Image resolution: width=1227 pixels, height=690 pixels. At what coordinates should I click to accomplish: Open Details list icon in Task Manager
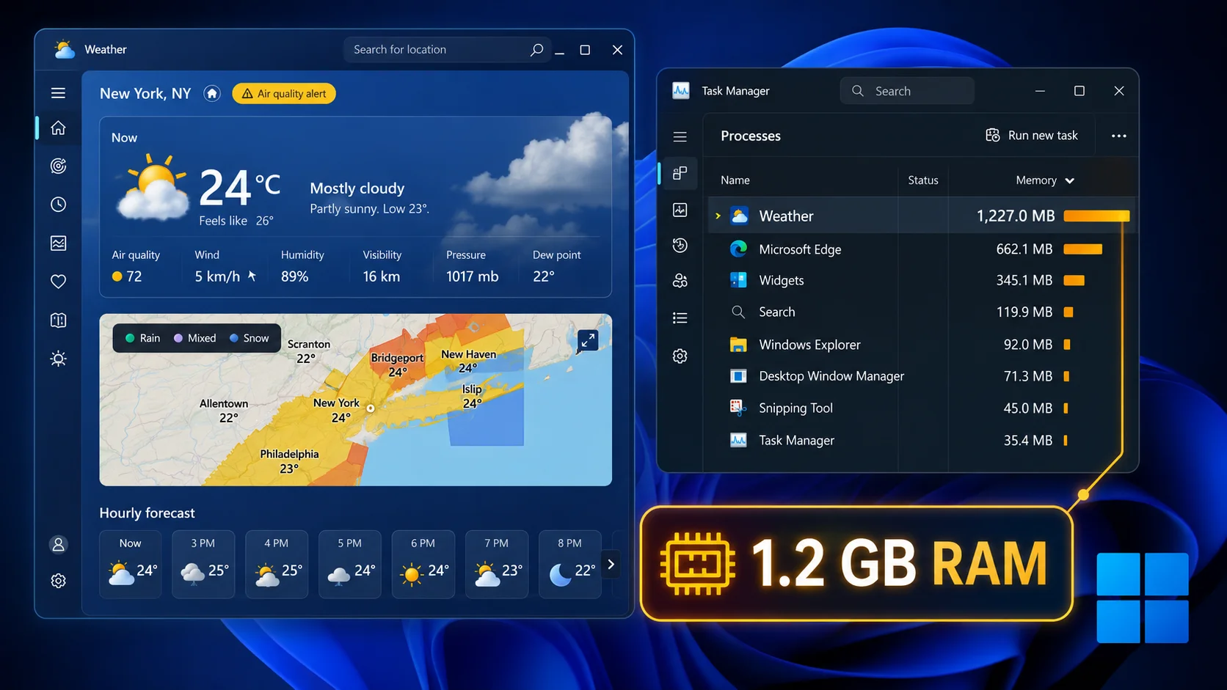[x=680, y=318]
